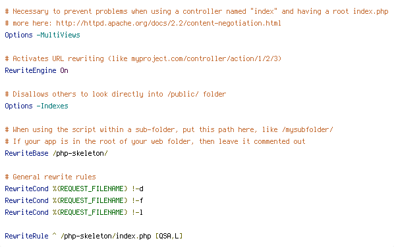Image resolution: width=394 pixels, height=247 pixels.
Task: Click the -Indexes option text
Action: pyautogui.click(x=52, y=106)
